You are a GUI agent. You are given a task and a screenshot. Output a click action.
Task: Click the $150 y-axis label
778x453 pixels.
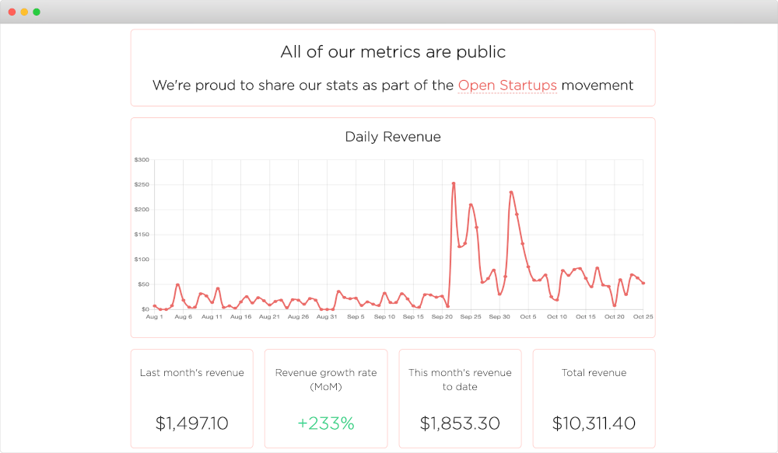point(142,235)
